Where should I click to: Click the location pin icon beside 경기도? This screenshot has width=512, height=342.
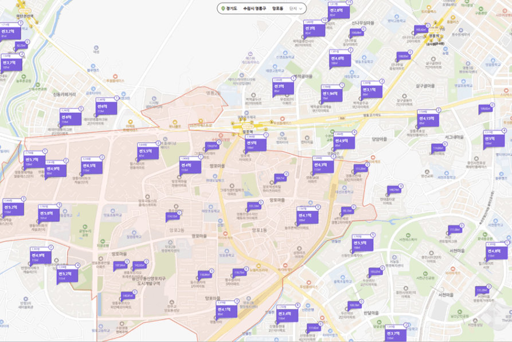pyautogui.click(x=224, y=9)
